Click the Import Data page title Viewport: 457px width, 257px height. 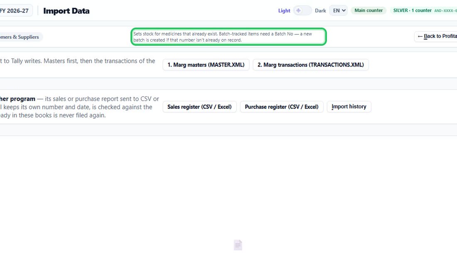click(66, 11)
